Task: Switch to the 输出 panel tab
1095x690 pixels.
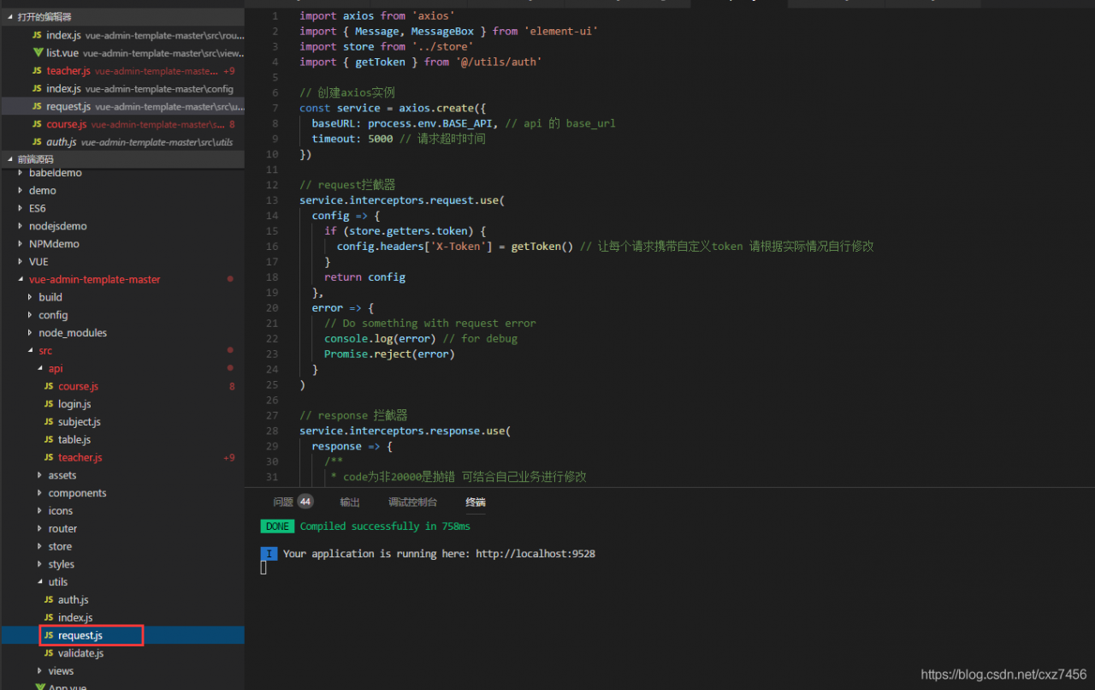Action: point(350,503)
